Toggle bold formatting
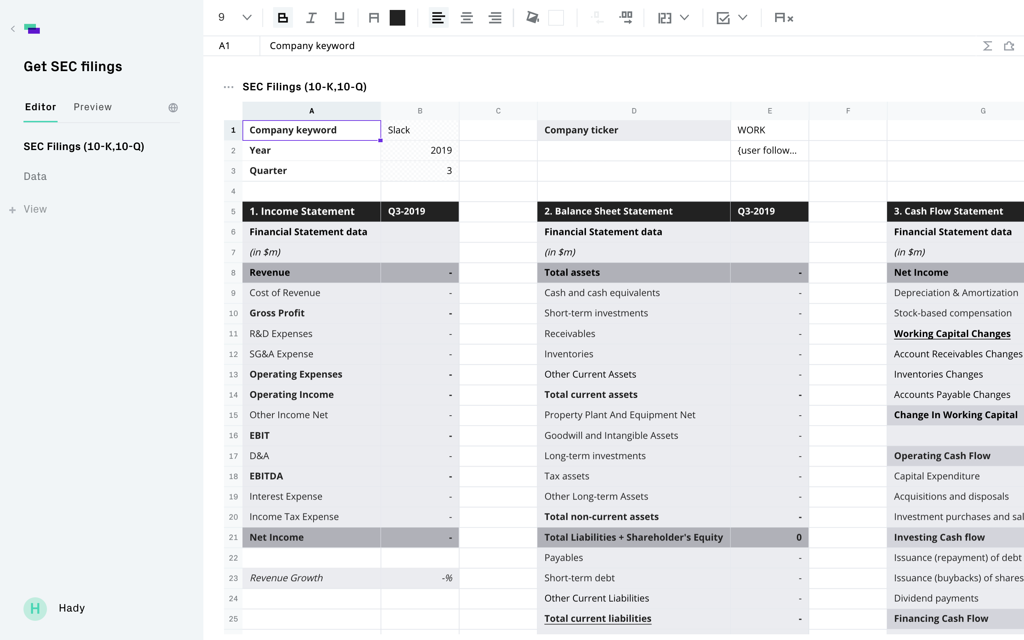1024x640 pixels. point(283,18)
